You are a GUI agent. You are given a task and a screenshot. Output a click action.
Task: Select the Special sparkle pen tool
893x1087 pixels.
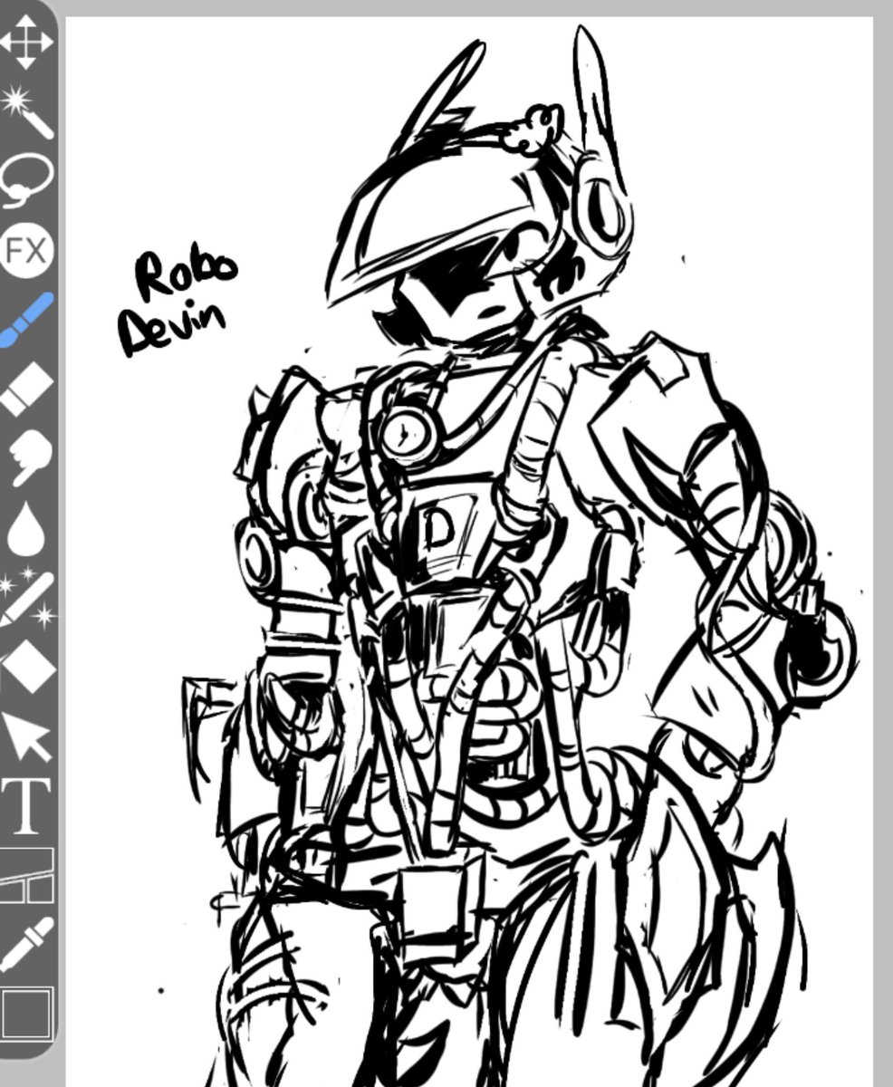[x=26, y=599]
